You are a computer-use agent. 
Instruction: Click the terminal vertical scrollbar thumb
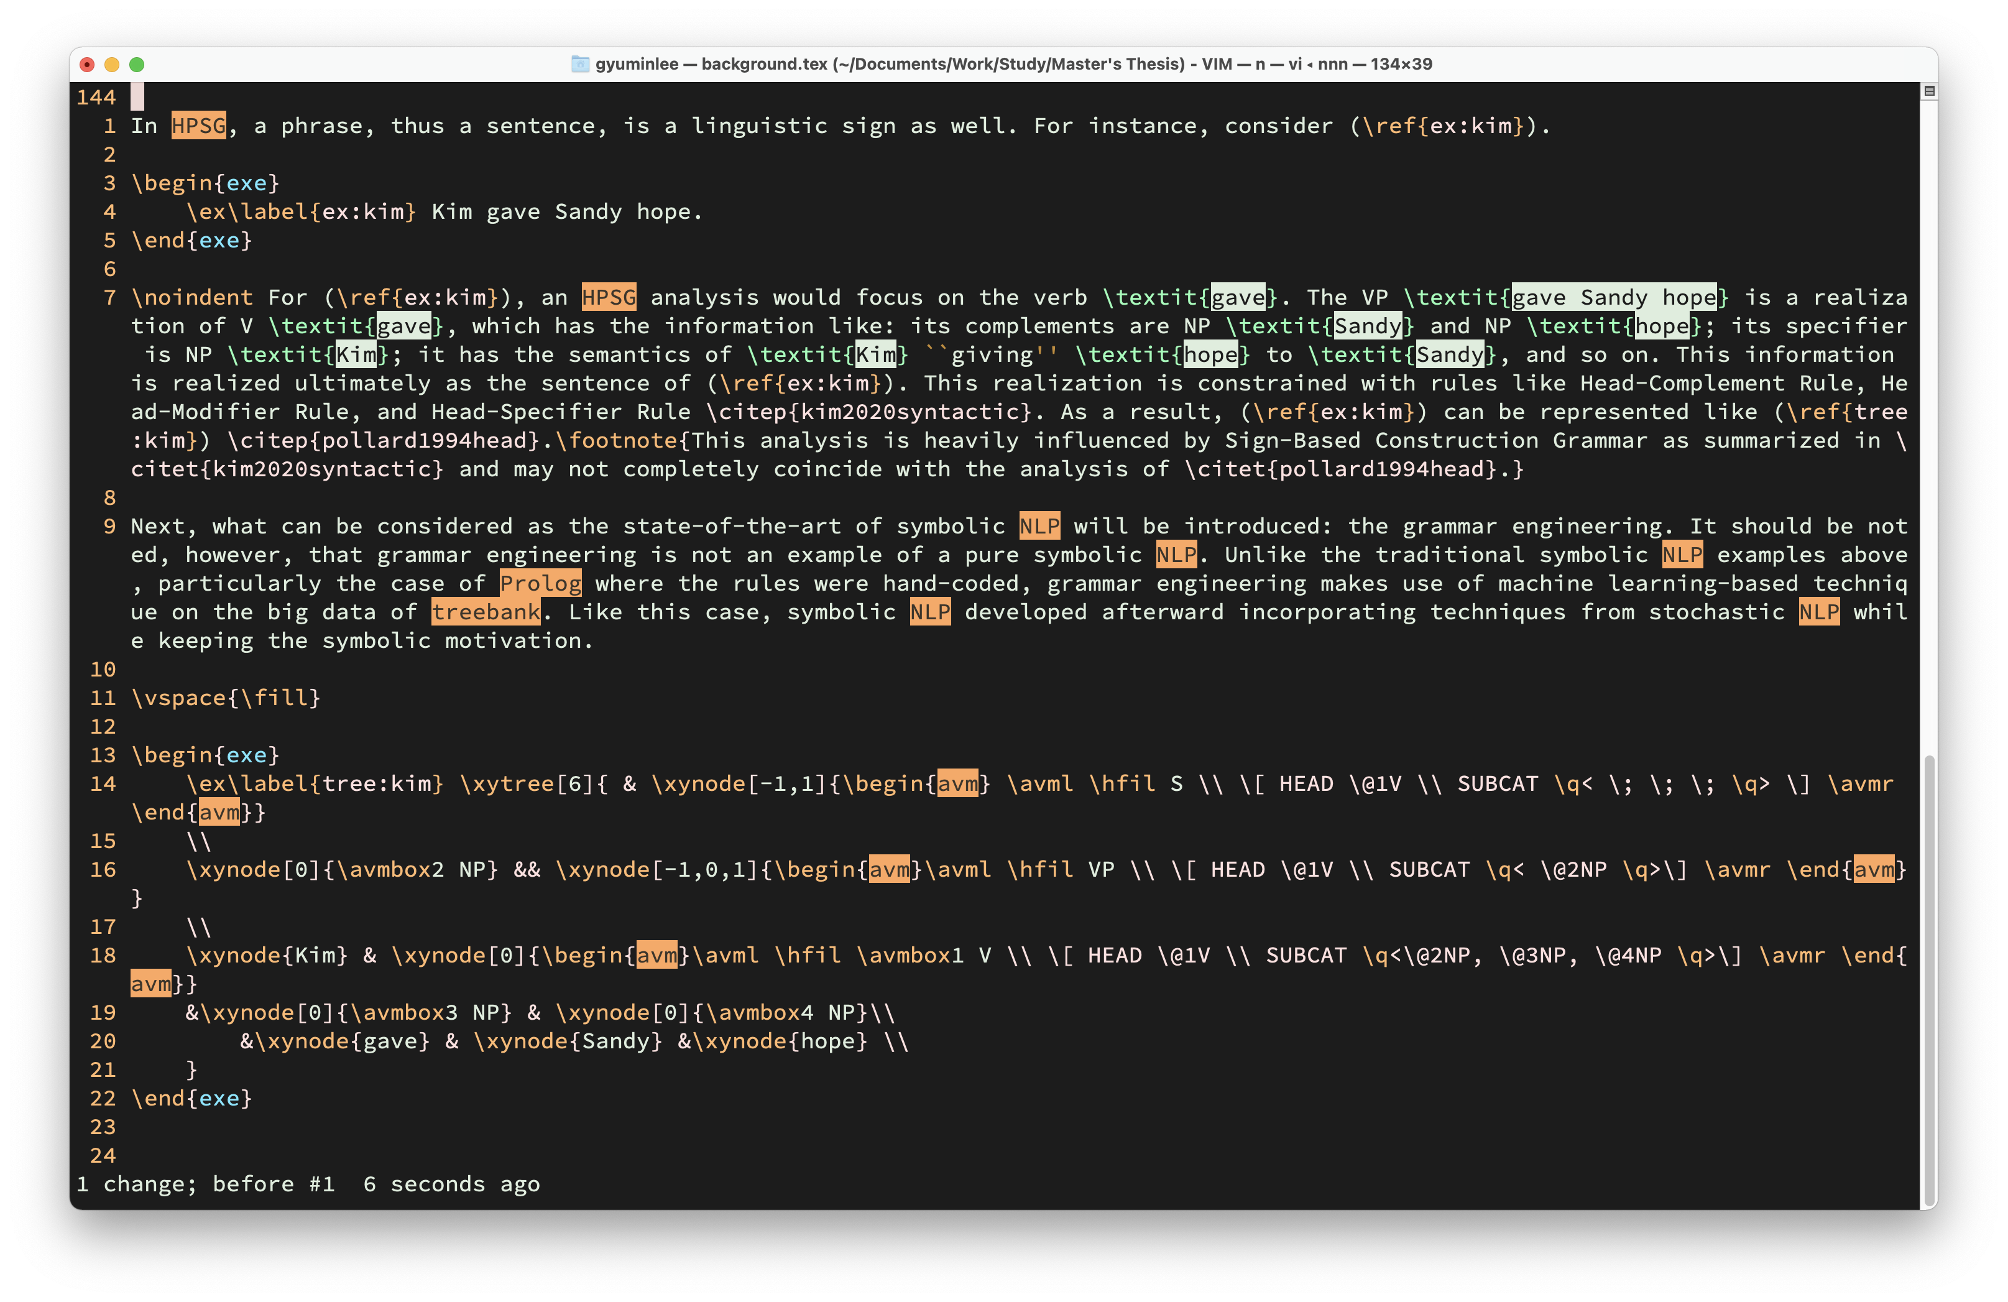(1928, 981)
